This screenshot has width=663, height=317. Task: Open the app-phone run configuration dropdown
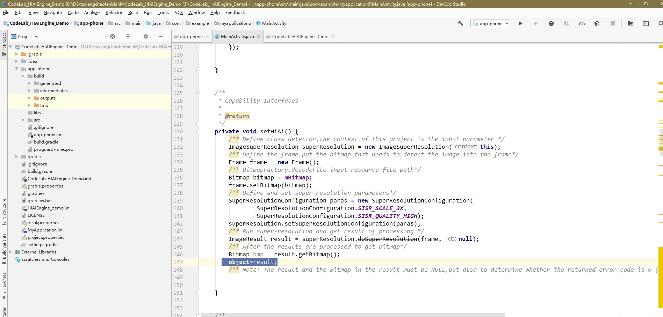(x=491, y=23)
